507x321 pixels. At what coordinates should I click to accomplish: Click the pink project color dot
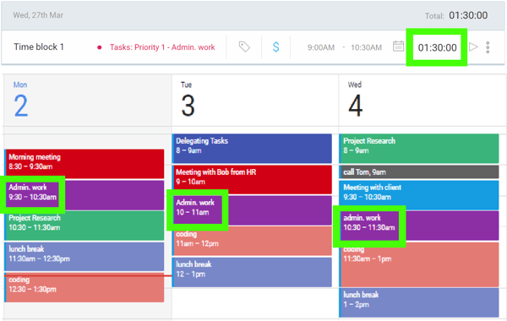[100, 47]
